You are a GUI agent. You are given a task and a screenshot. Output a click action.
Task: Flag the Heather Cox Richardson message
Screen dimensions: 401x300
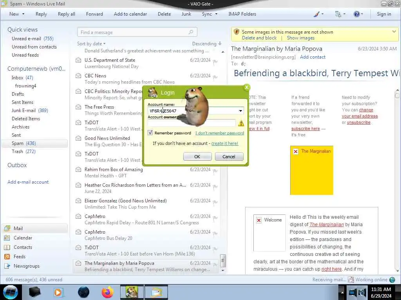point(215,187)
